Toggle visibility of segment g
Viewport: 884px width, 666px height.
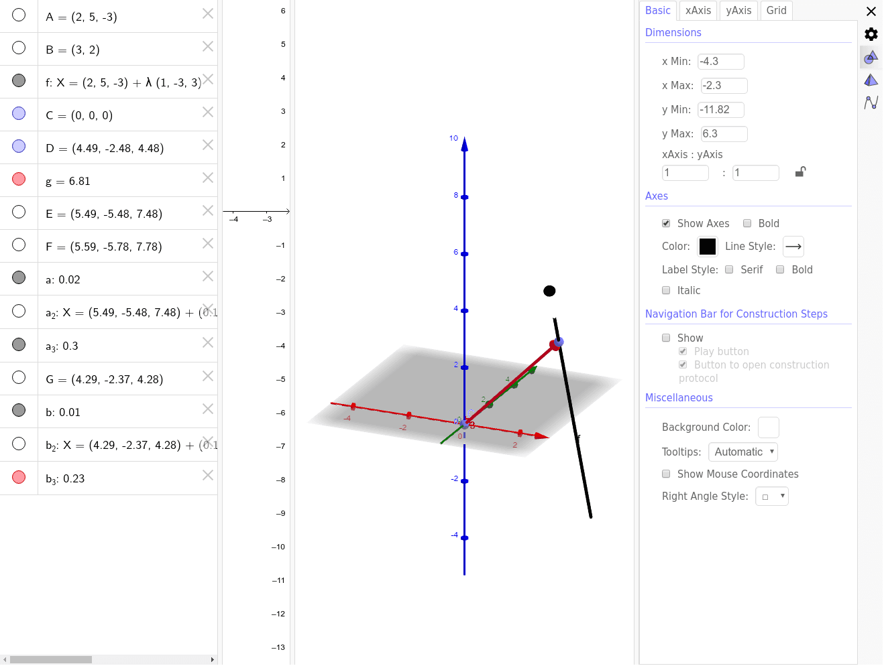point(19,179)
